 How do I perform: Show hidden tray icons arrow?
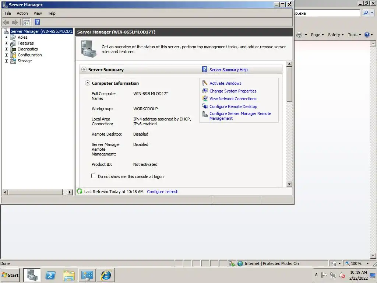pyautogui.click(x=316, y=275)
